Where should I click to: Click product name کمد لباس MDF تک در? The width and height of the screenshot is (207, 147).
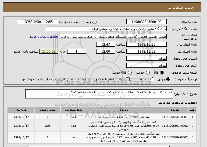124,117
